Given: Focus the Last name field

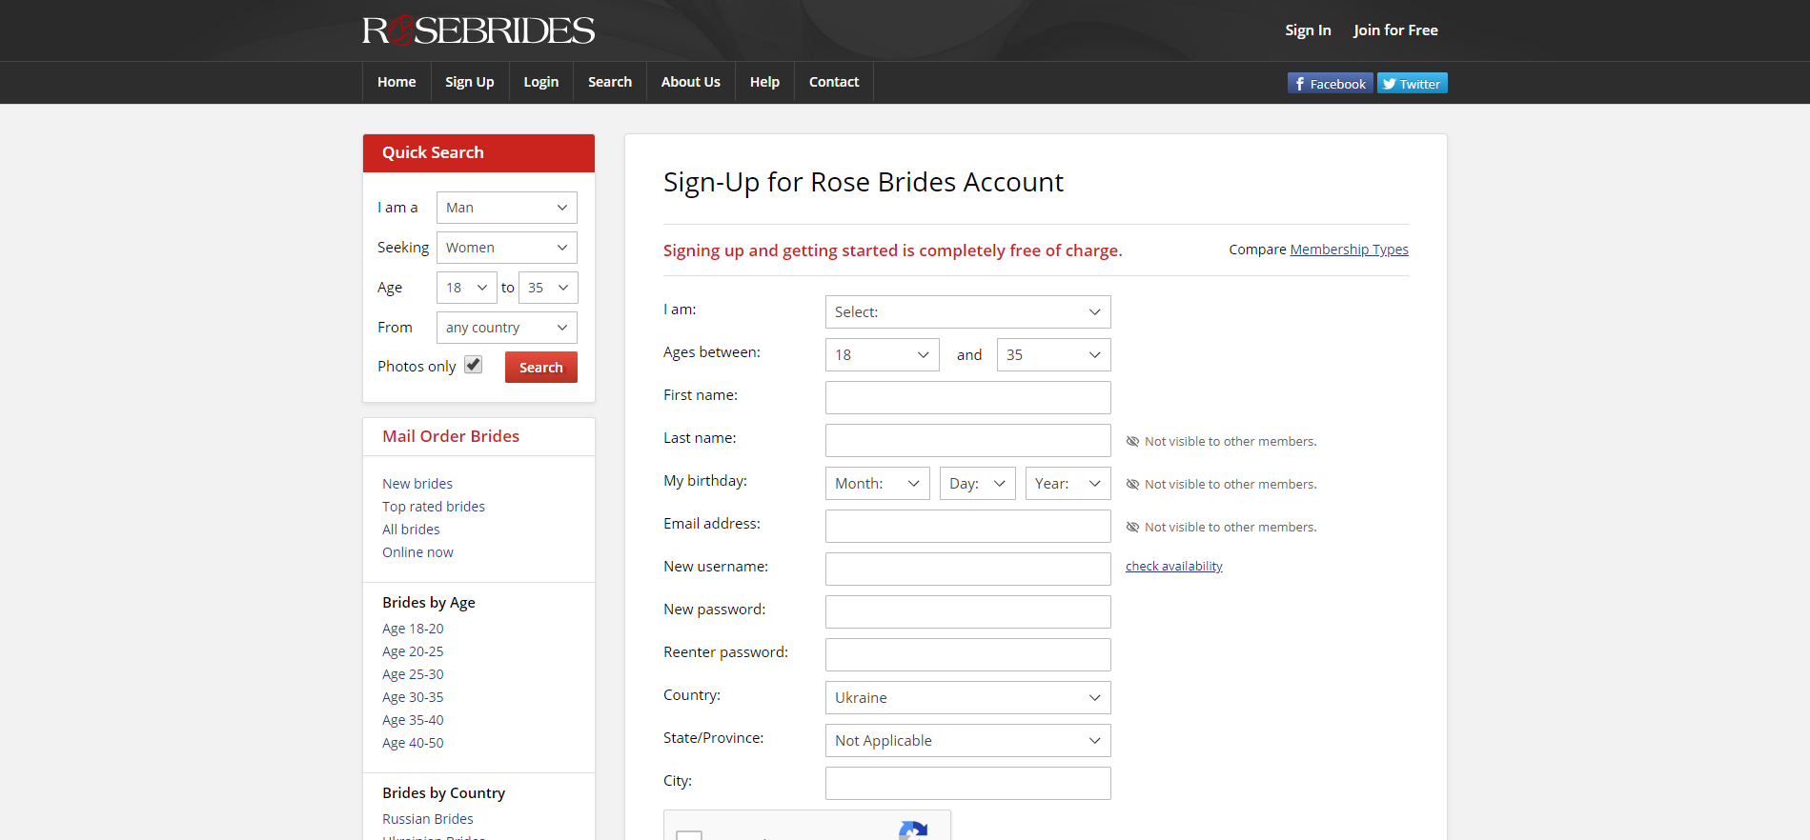Looking at the screenshot, I should coord(967,440).
